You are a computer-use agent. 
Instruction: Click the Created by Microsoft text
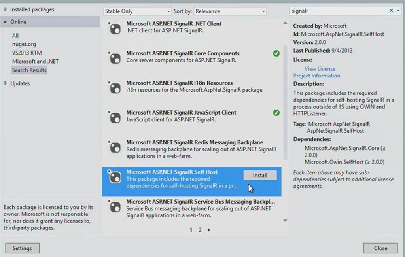(320, 26)
